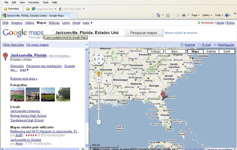Collapse the left panel with double chevron
The width and height of the screenshot is (237, 150).
(87, 45)
